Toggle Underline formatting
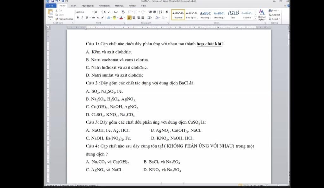324x188 pixels. tap(87, 18)
